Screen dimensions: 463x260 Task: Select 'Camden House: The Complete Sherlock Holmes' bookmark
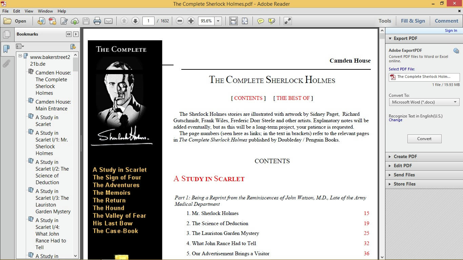pyautogui.click(x=53, y=83)
